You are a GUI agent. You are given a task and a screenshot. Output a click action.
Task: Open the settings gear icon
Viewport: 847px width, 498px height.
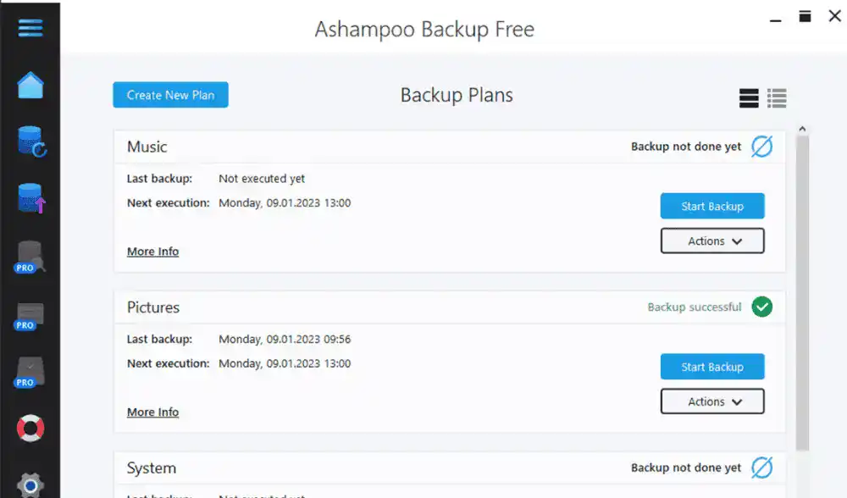pyautogui.click(x=30, y=484)
